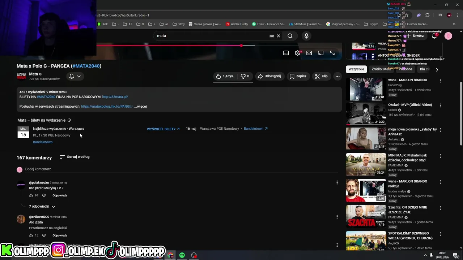Viewport: 463px width, 260px height.
Task: Open Bandsintown link beside Warszawa PGE Narodowy
Action: pyautogui.click(x=256, y=129)
